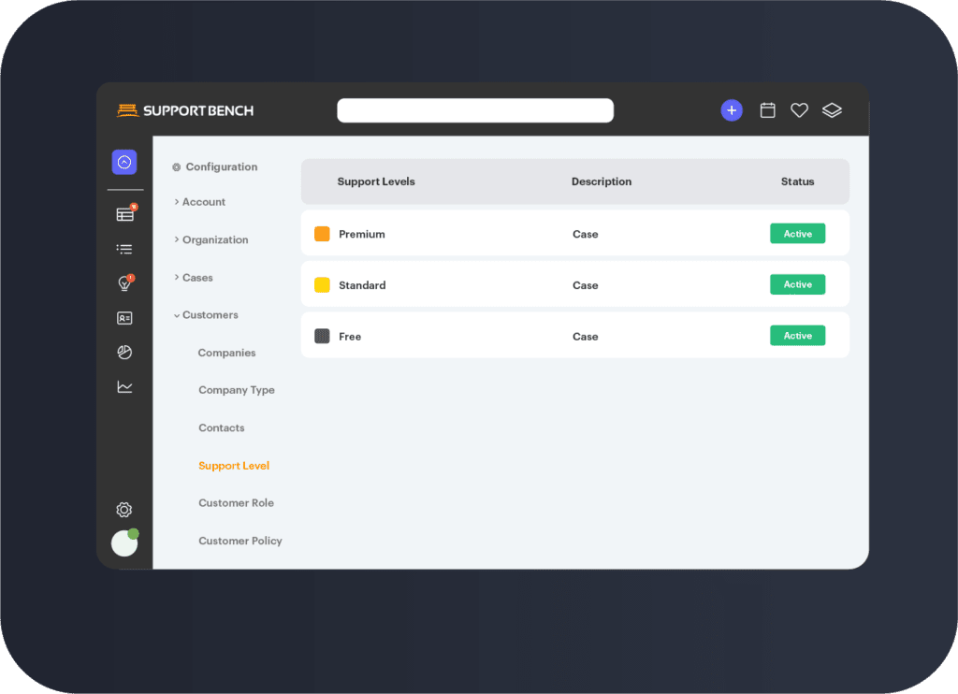Open the user profile avatar
Screen dimensions: 958x694
tap(124, 543)
